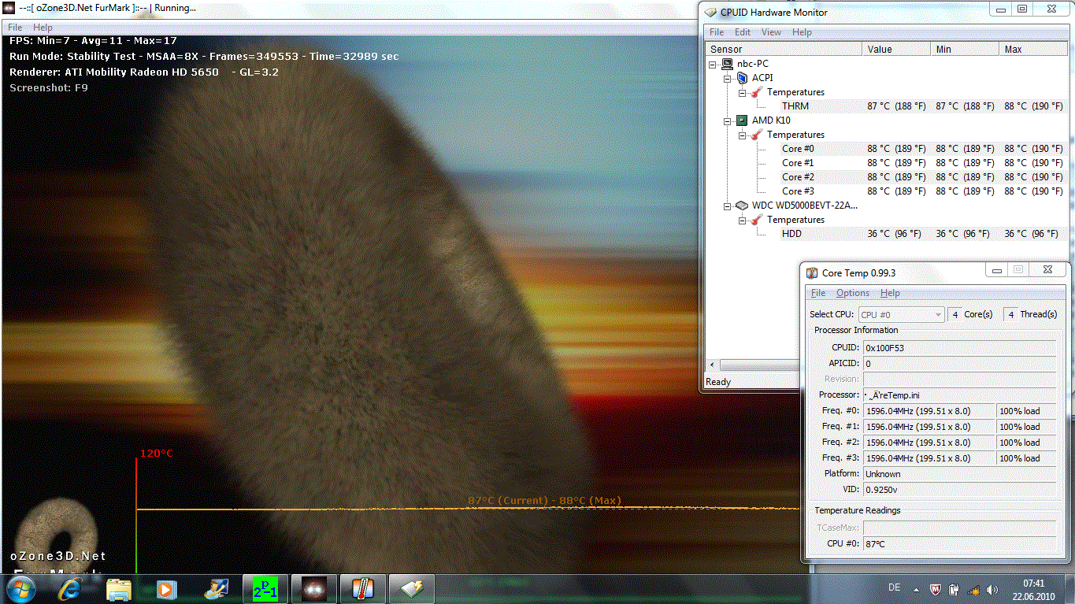The width and height of the screenshot is (1075, 604).
Task: Click the thermometer icon beside ACPI Temperatures
Action: click(756, 92)
